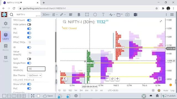Open the Settings sidebar tab

pyautogui.click(x=6, y=25)
